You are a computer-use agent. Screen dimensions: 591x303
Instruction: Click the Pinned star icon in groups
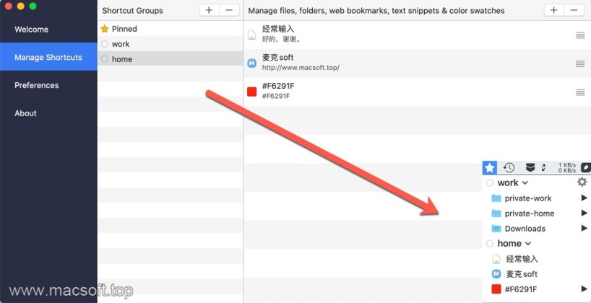pyautogui.click(x=105, y=29)
